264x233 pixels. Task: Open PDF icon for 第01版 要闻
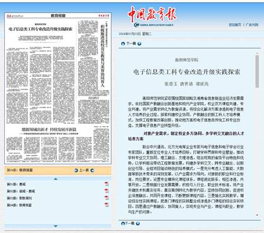(107, 184)
